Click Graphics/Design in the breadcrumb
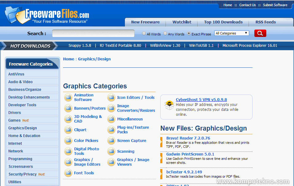The height and width of the screenshot is (186, 294). pyautogui.click(x=94, y=59)
